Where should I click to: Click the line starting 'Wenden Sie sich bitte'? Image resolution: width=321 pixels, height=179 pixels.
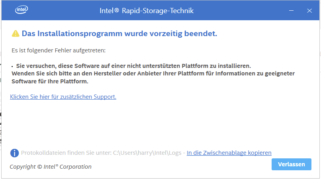(x=153, y=73)
